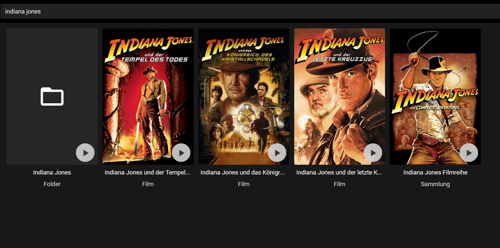Click 'Film' label under letzte Kreuzzug
500x248 pixels.
tap(339, 184)
